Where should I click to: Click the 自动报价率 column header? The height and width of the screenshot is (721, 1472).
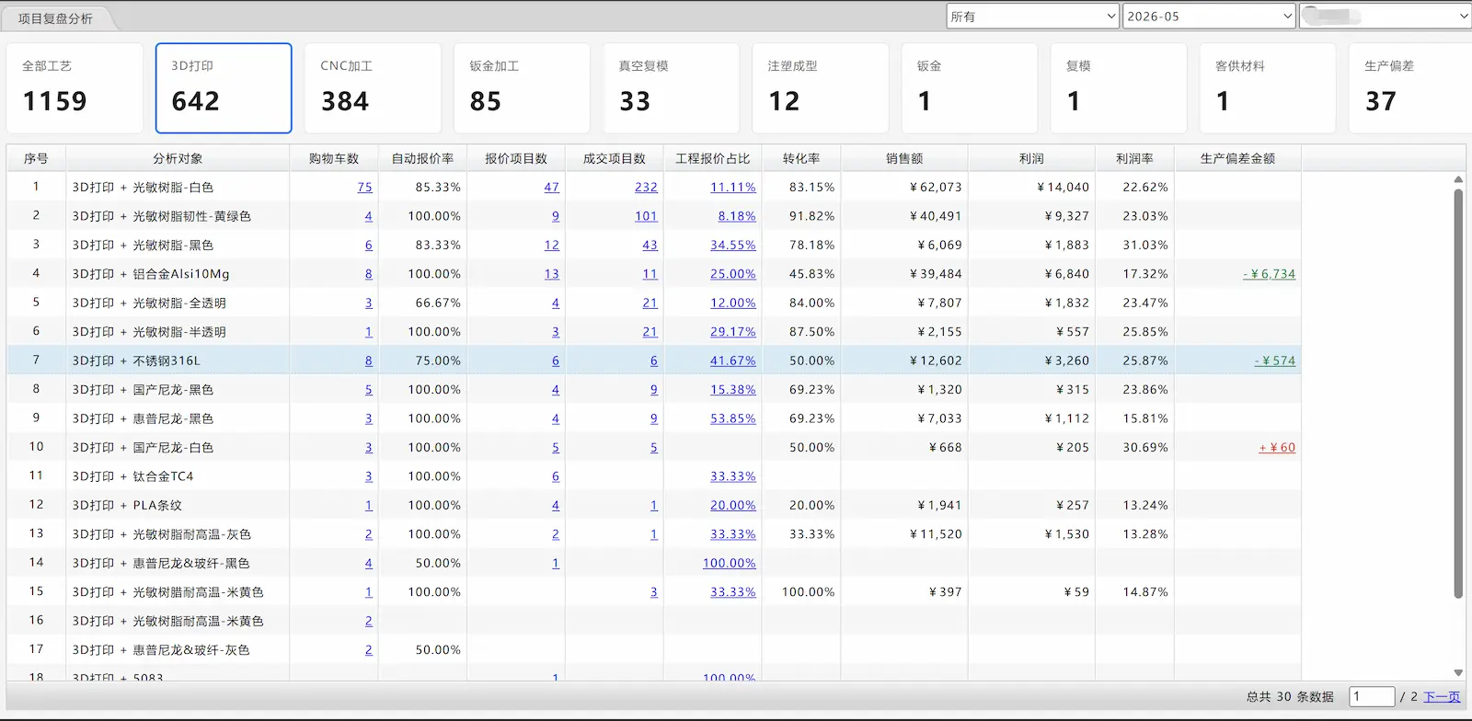click(423, 158)
